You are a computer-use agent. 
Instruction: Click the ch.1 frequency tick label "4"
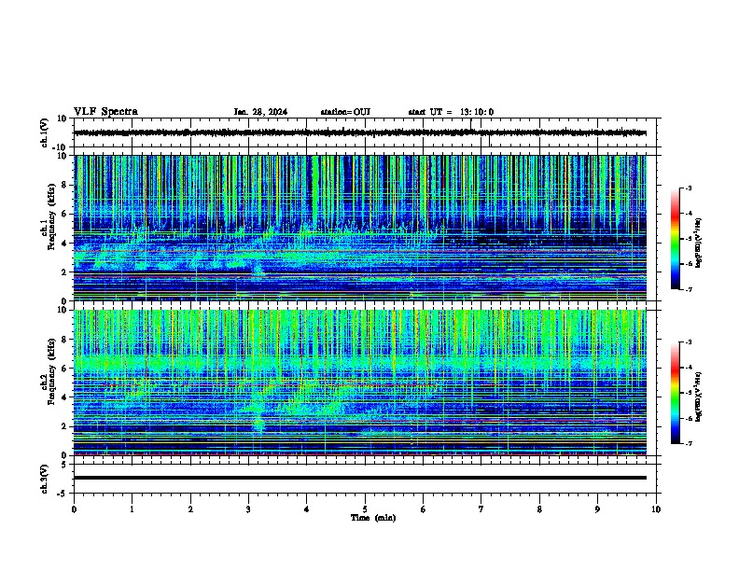(x=65, y=244)
